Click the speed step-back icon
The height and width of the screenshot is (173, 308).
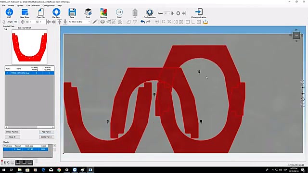click(x=173, y=13)
